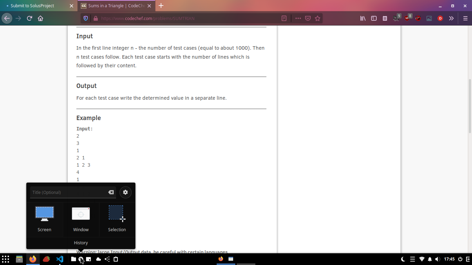
Task: Open the cloud applet in panel
Action: click(98, 259)
